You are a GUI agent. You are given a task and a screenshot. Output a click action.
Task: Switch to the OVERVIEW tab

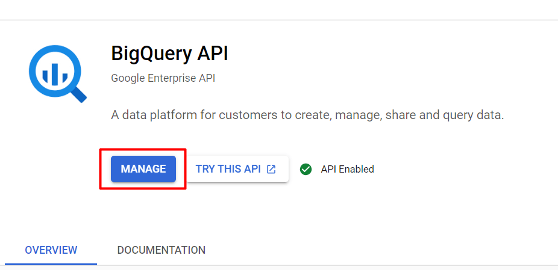pyautogui.click(x=51, y=250)
